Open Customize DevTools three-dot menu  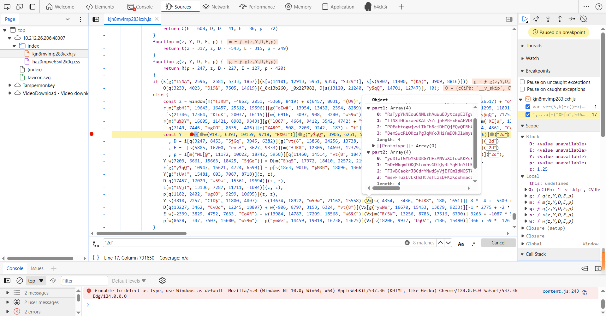pyautogui.click(x=586, y=7)
